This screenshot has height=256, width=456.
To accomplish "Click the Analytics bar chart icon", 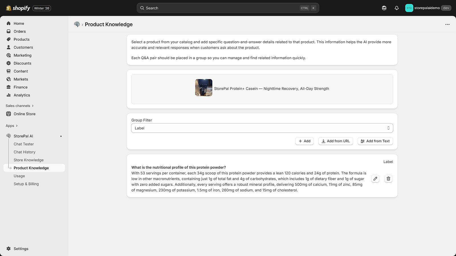I will (x=9, y=95).
